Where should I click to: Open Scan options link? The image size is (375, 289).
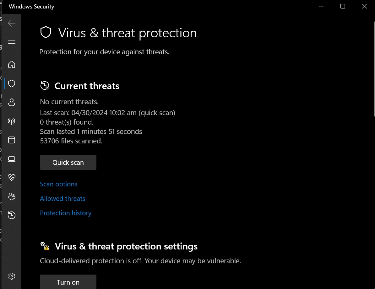(59, 184)
